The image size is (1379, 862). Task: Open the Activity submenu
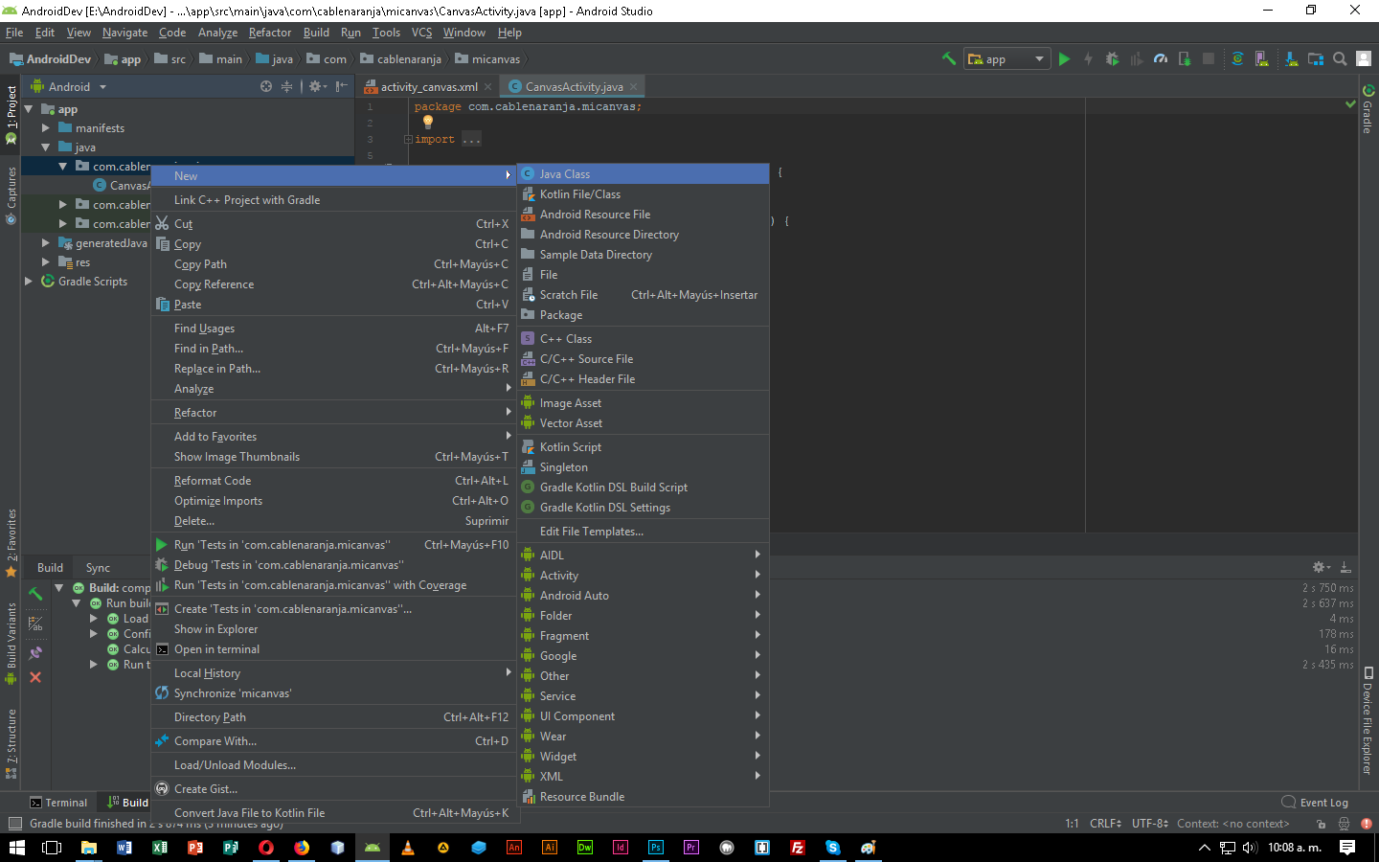(643, 576)
